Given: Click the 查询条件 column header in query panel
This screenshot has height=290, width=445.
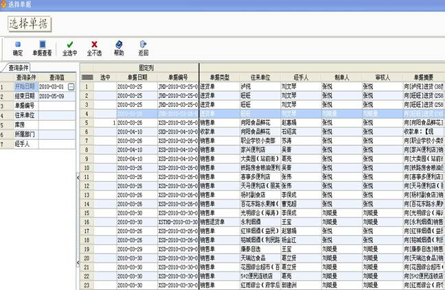Looking at the screenshot, I should pos(26,77).
